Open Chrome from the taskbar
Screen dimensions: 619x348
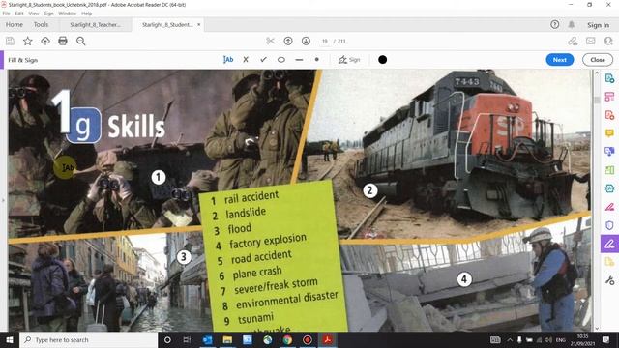(x=287, y=339)
